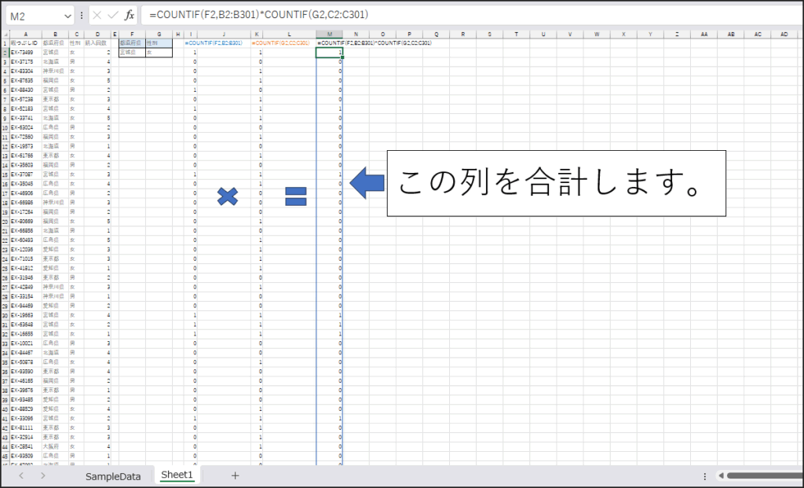Select row 1 header
804x488 pixels.
5,43
